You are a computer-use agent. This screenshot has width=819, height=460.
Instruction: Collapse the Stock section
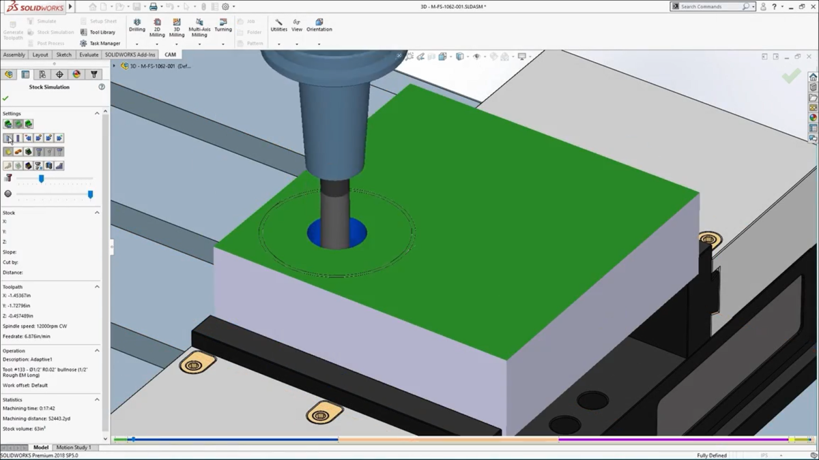tap(97, 213)
